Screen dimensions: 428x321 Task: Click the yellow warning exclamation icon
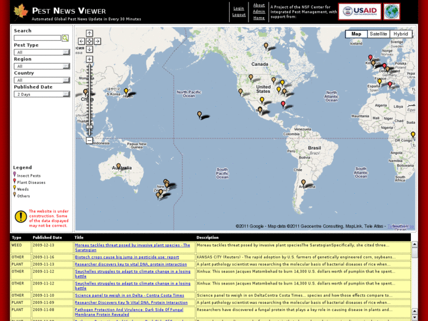click(x=21, y=217)
